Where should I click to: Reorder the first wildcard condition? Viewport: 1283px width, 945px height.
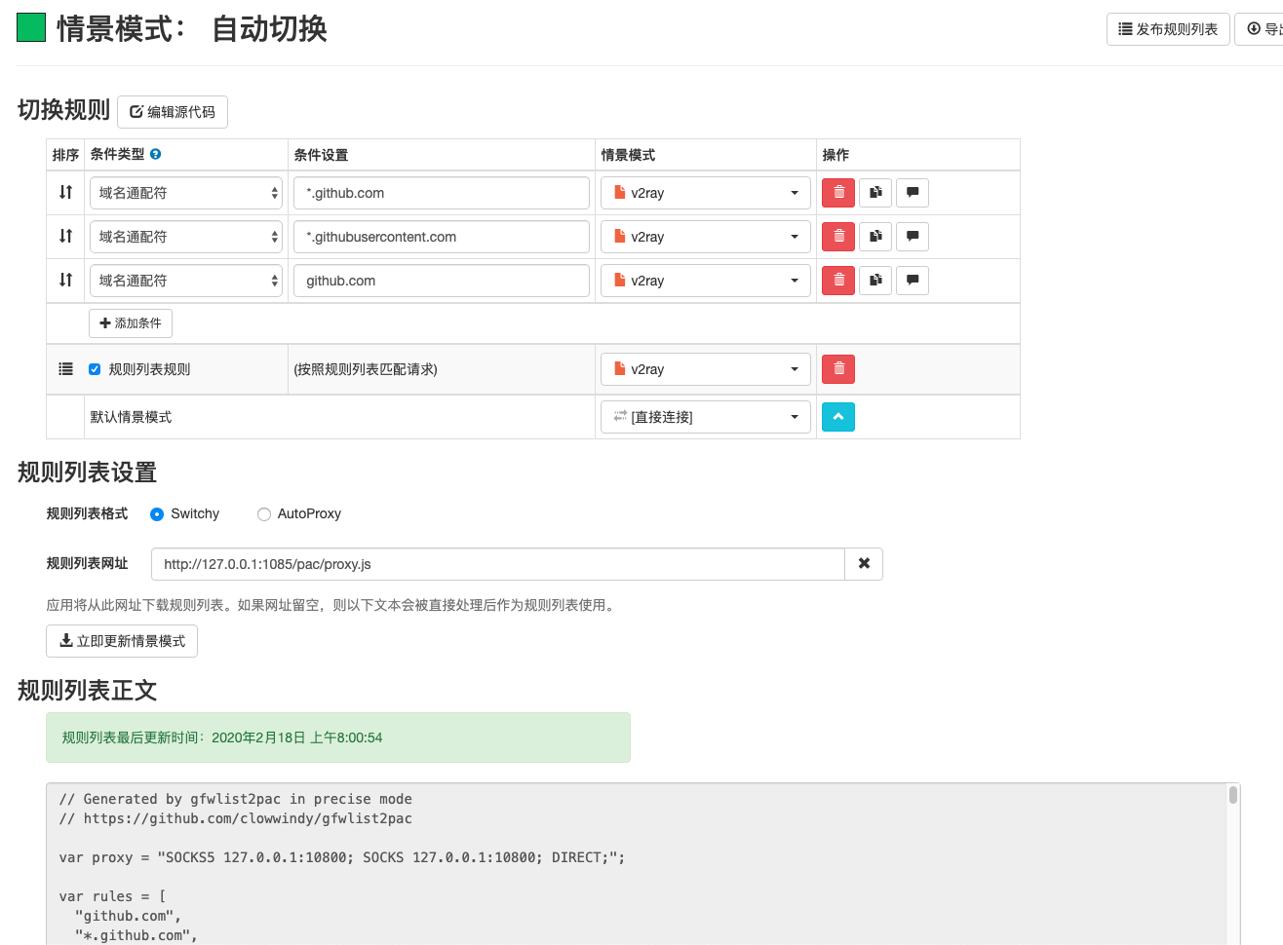64,192
